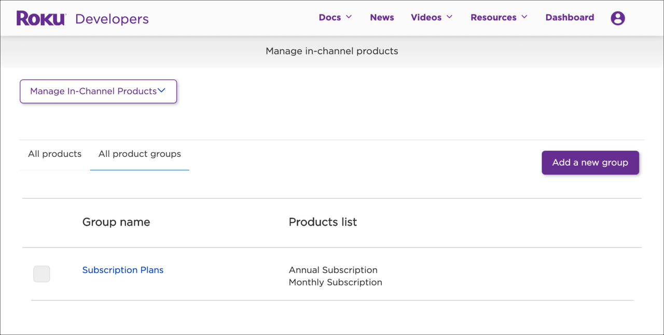Switch to the All products tab
664x335 pixels.
coord(54,154)
